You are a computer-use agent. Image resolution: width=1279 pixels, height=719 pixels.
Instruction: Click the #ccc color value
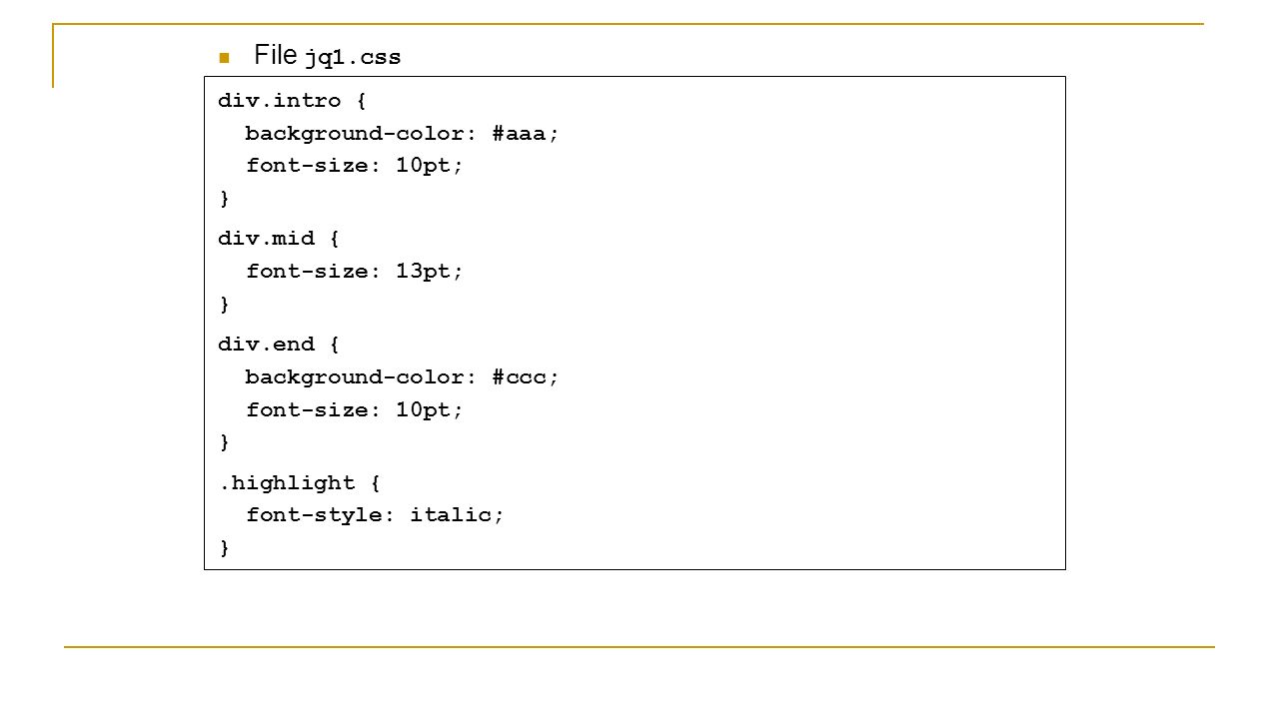[523, 376]
